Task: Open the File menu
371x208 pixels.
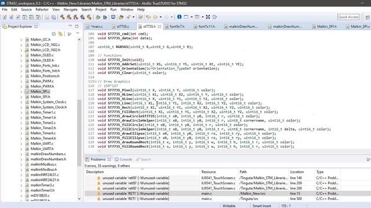Action: point(5,9)
